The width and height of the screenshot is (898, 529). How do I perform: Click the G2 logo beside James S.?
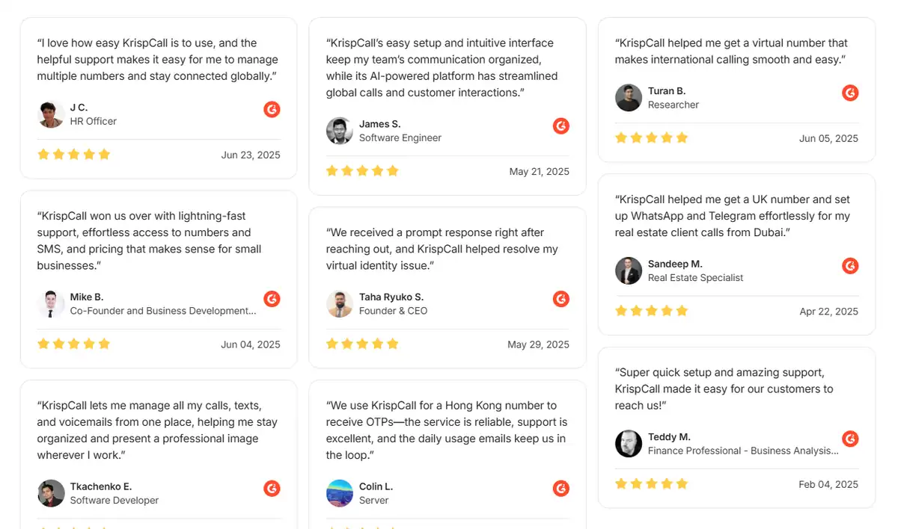(x=561, y=126)
